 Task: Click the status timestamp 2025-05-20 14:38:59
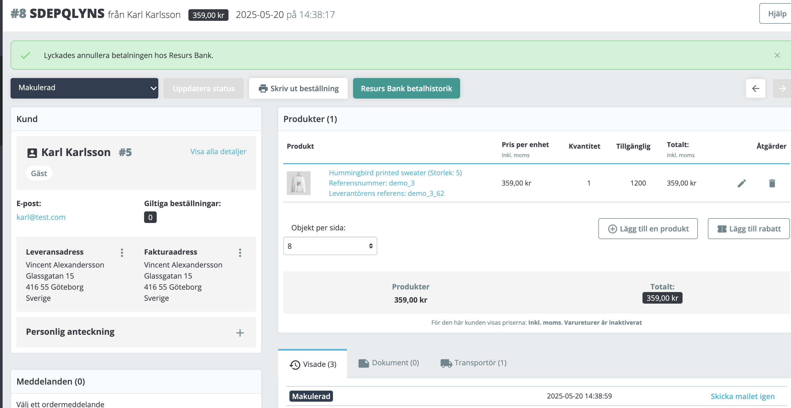579,396
